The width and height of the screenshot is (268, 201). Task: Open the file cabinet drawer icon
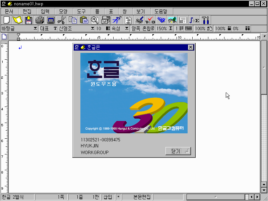pos(106,20)
